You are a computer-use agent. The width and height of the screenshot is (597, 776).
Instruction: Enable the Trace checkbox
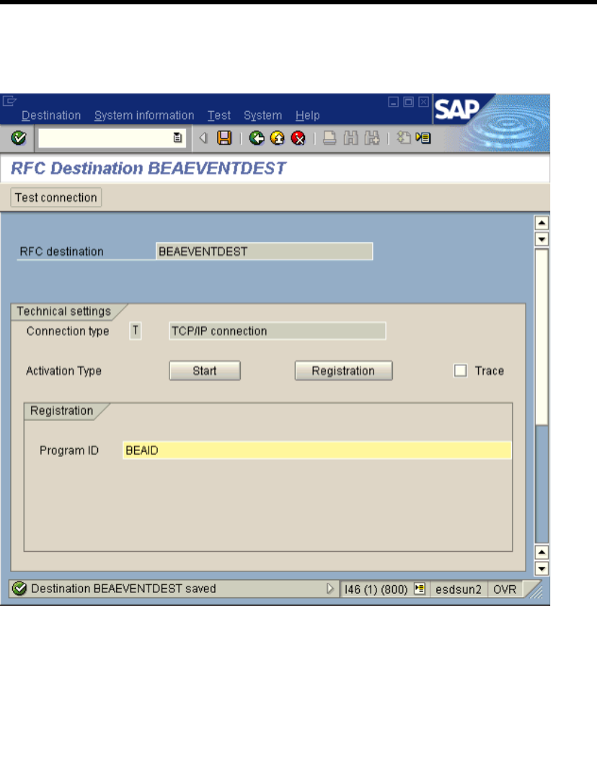tap(460, 370)
